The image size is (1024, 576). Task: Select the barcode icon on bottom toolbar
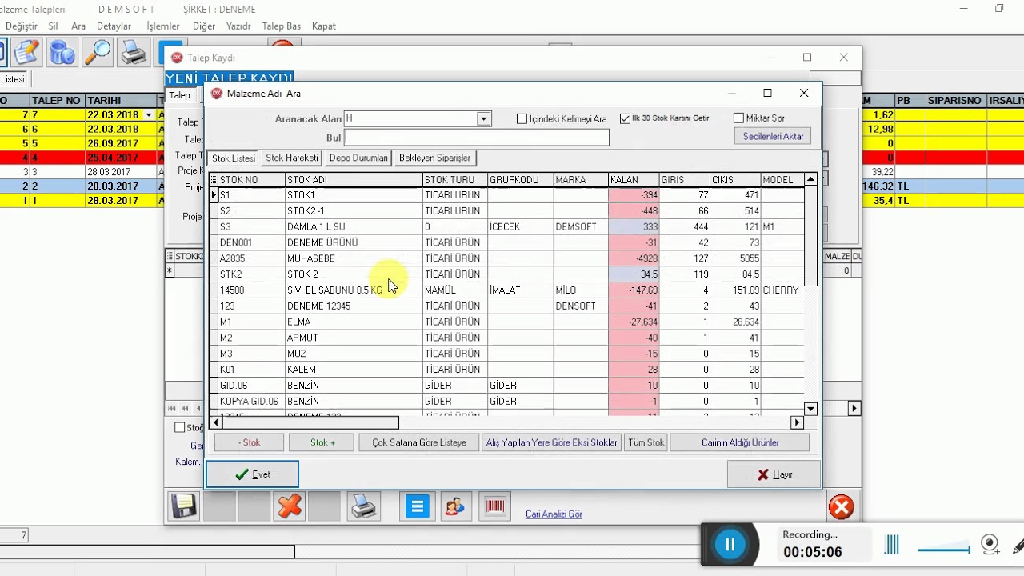click(494, 506)
